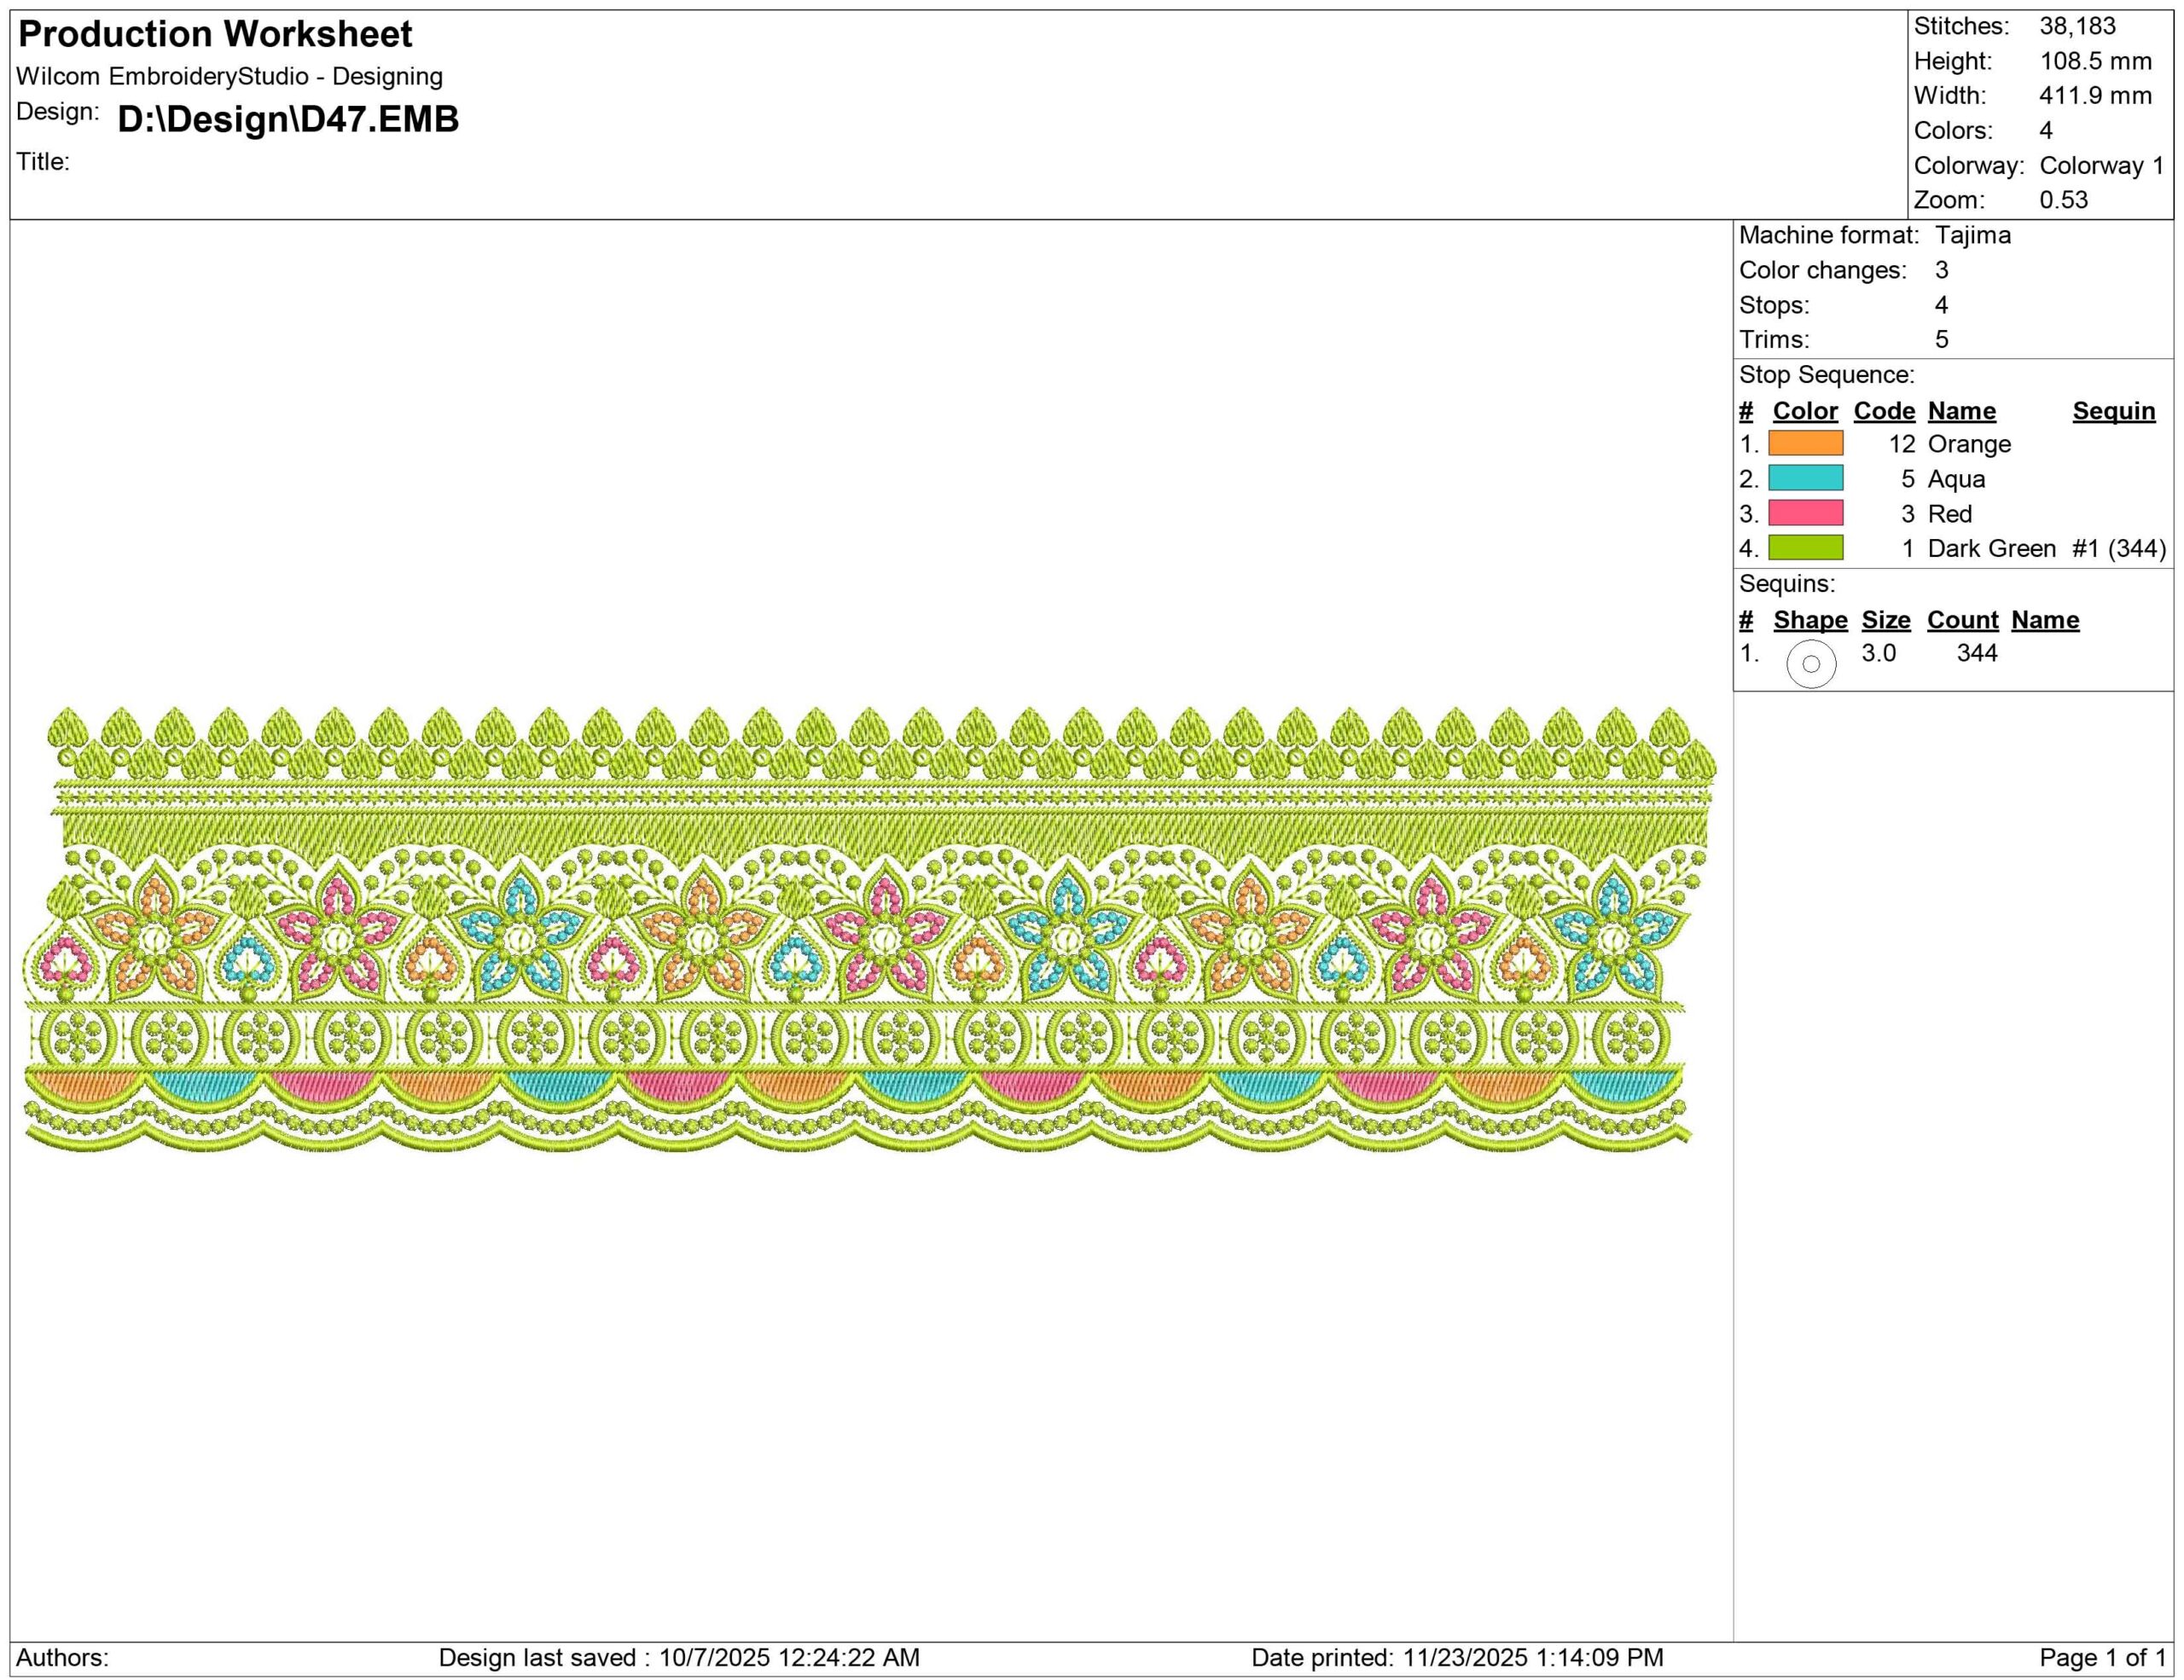Click the Colorway 1 value

[2101, 165]
